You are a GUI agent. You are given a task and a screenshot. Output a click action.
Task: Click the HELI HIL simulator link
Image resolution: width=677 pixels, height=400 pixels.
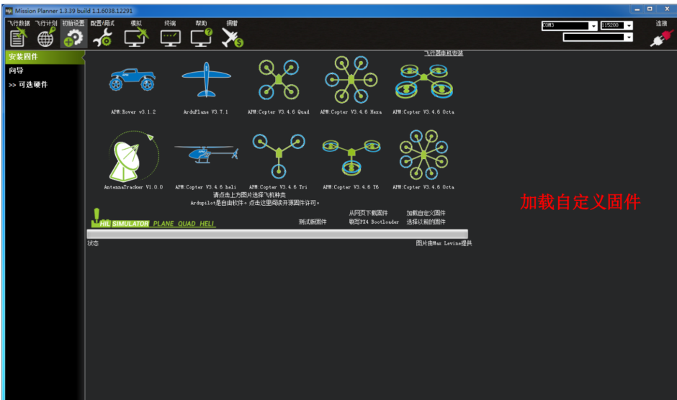[x=207, y=224]
